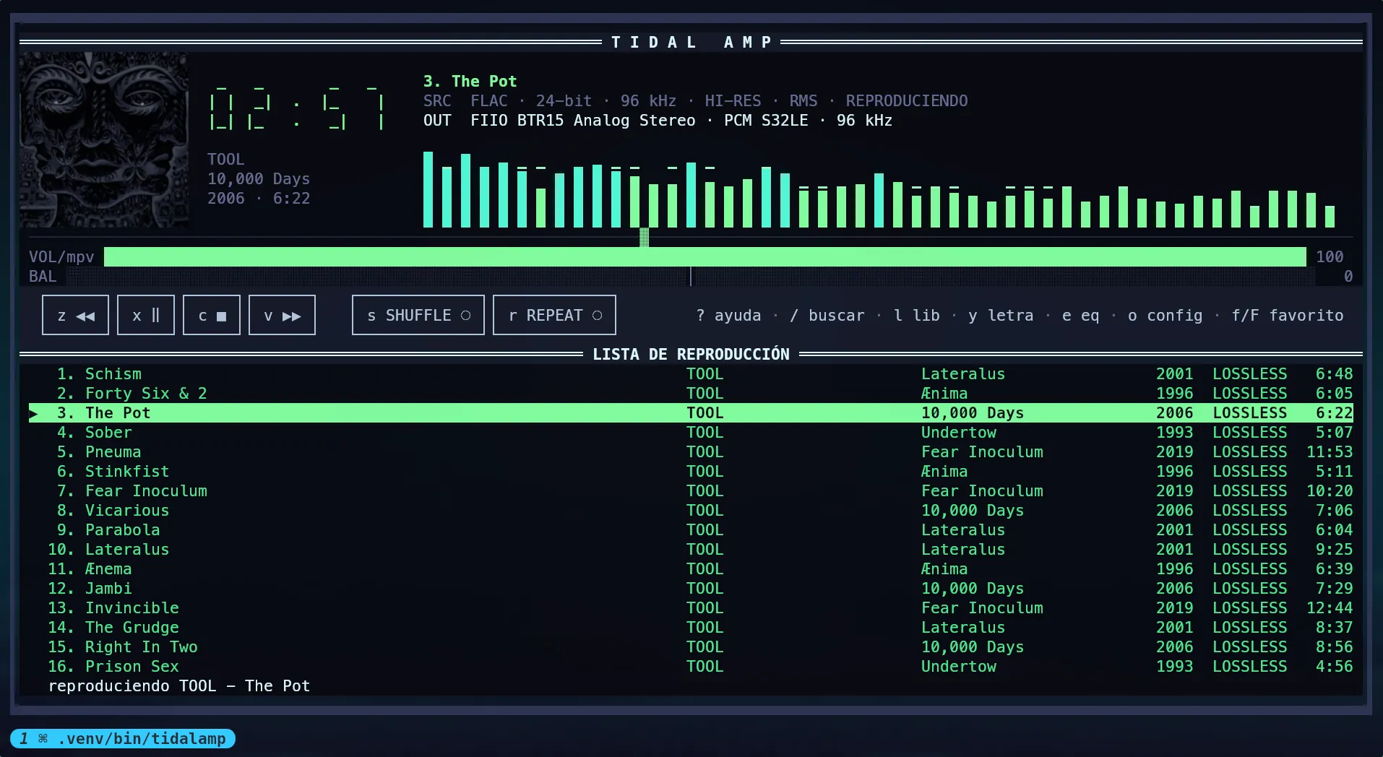Click the Lateralus album in Schism row

pos(963,374)
